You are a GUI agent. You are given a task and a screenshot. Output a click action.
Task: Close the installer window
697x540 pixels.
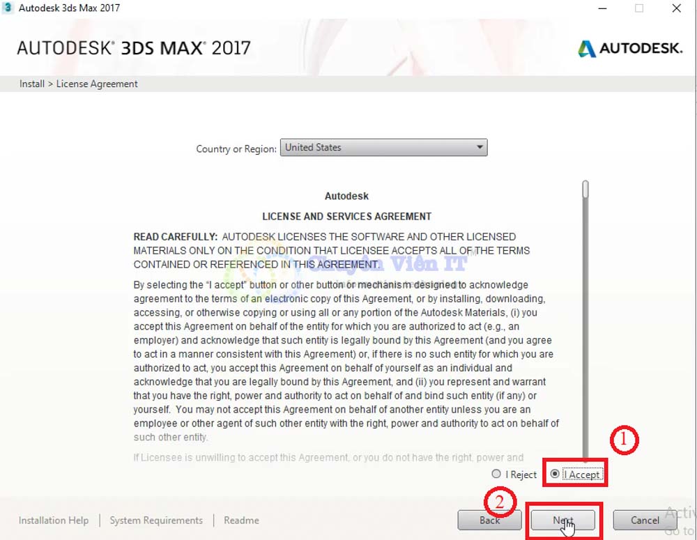(677, 8)
